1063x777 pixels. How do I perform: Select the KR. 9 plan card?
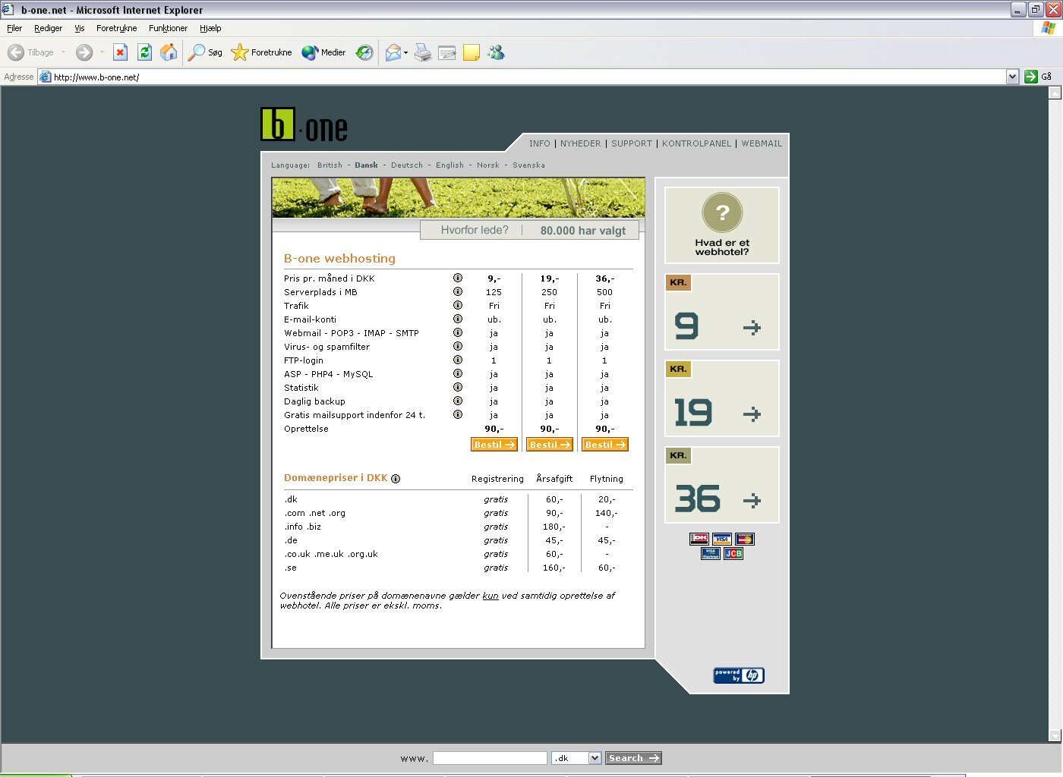pyautogui.click(x=722, y=312)
